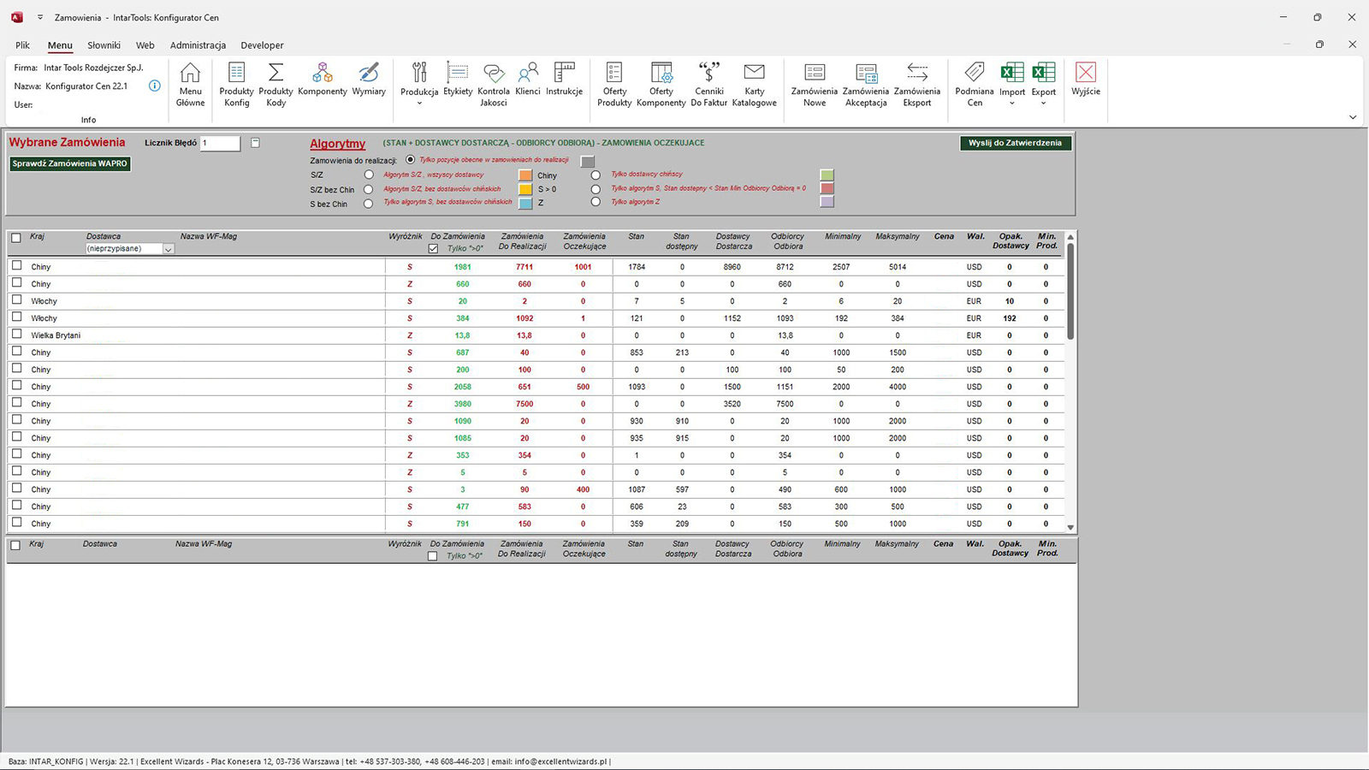The image size is (1369, 770).
Task: Click the gray swatch next to Zamówienia do realizacji
Action: (588, 161)
